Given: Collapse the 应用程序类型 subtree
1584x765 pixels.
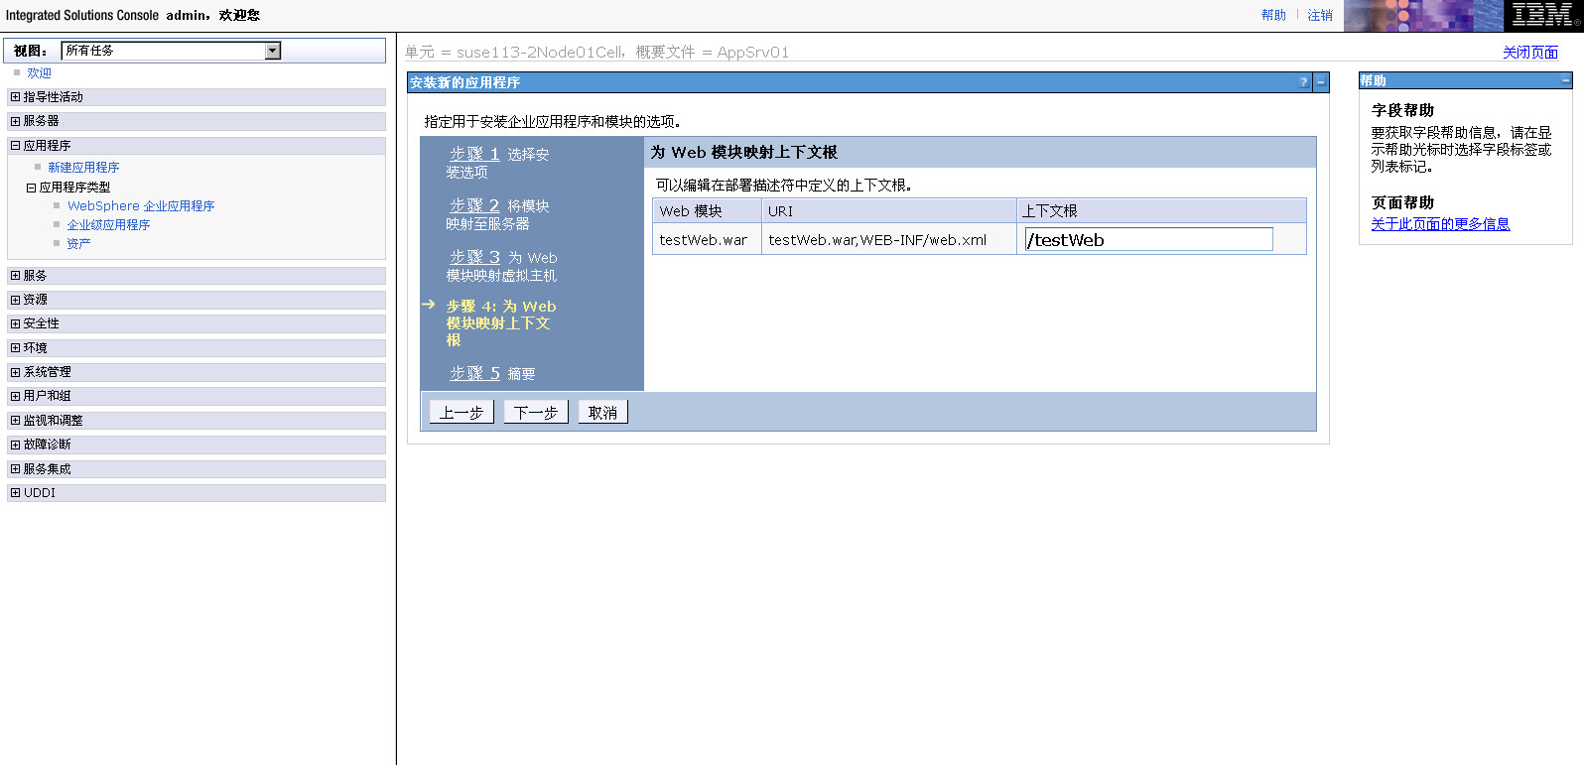Looking at the screenshot, I should click(31, 188).
